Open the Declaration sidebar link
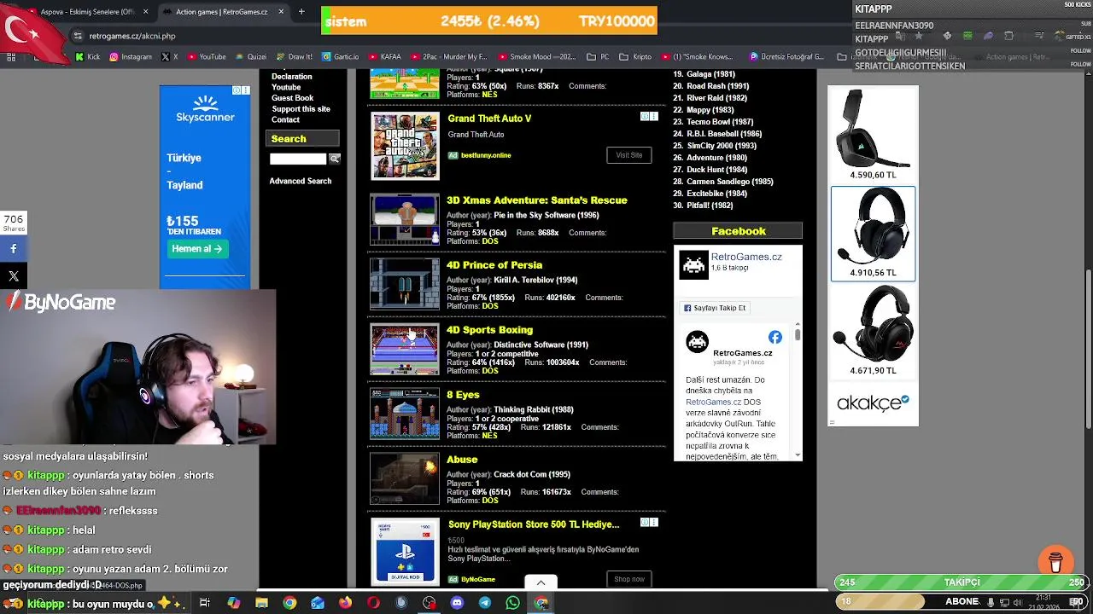1093x614 pixels. pos(292,77)
